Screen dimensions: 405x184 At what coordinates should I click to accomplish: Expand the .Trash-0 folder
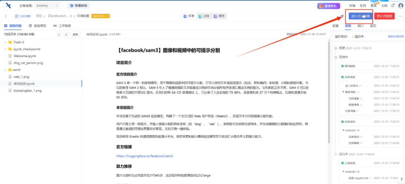[x=5, y=42]
